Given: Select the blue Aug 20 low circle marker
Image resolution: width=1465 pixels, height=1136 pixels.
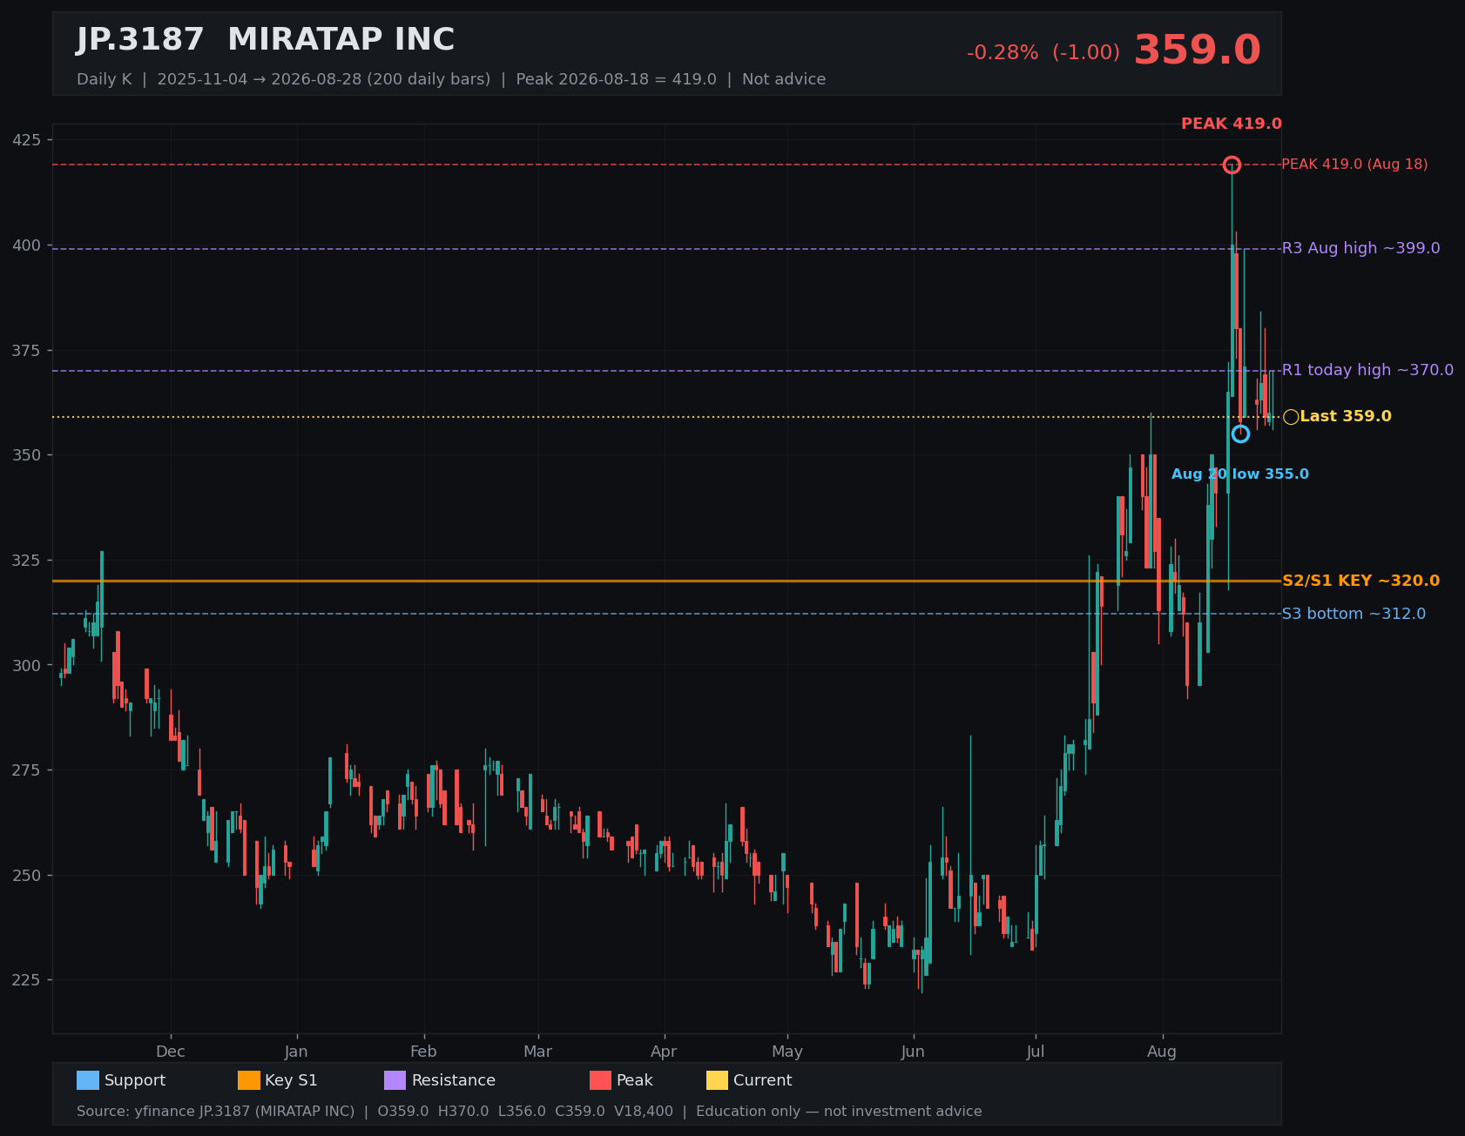Looking at the screenshot, I should pyautogui.click(x=1240, y=434).
